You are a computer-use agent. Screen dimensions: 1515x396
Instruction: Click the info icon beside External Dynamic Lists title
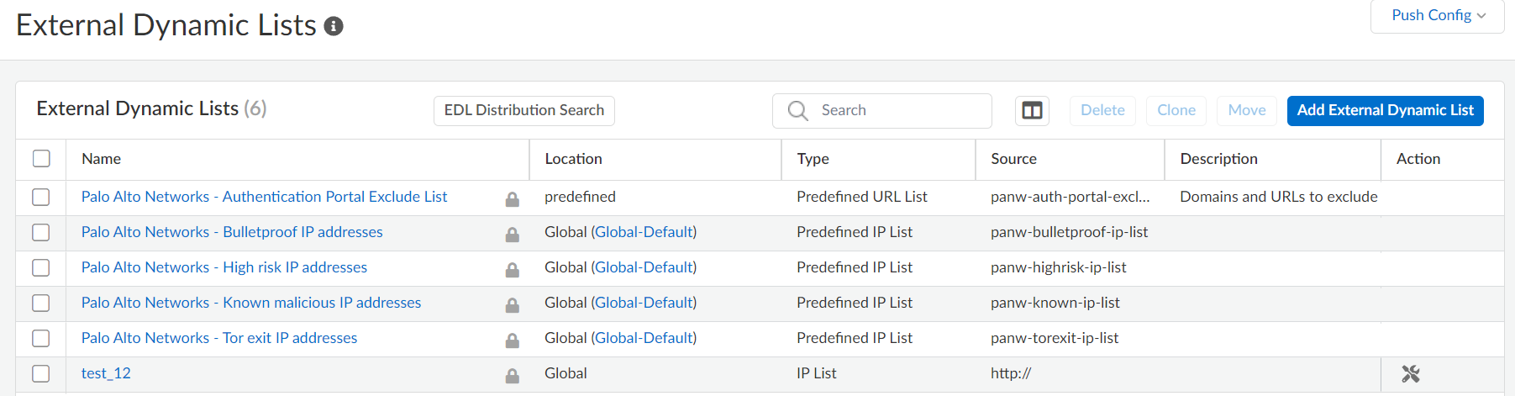[334, 27]
